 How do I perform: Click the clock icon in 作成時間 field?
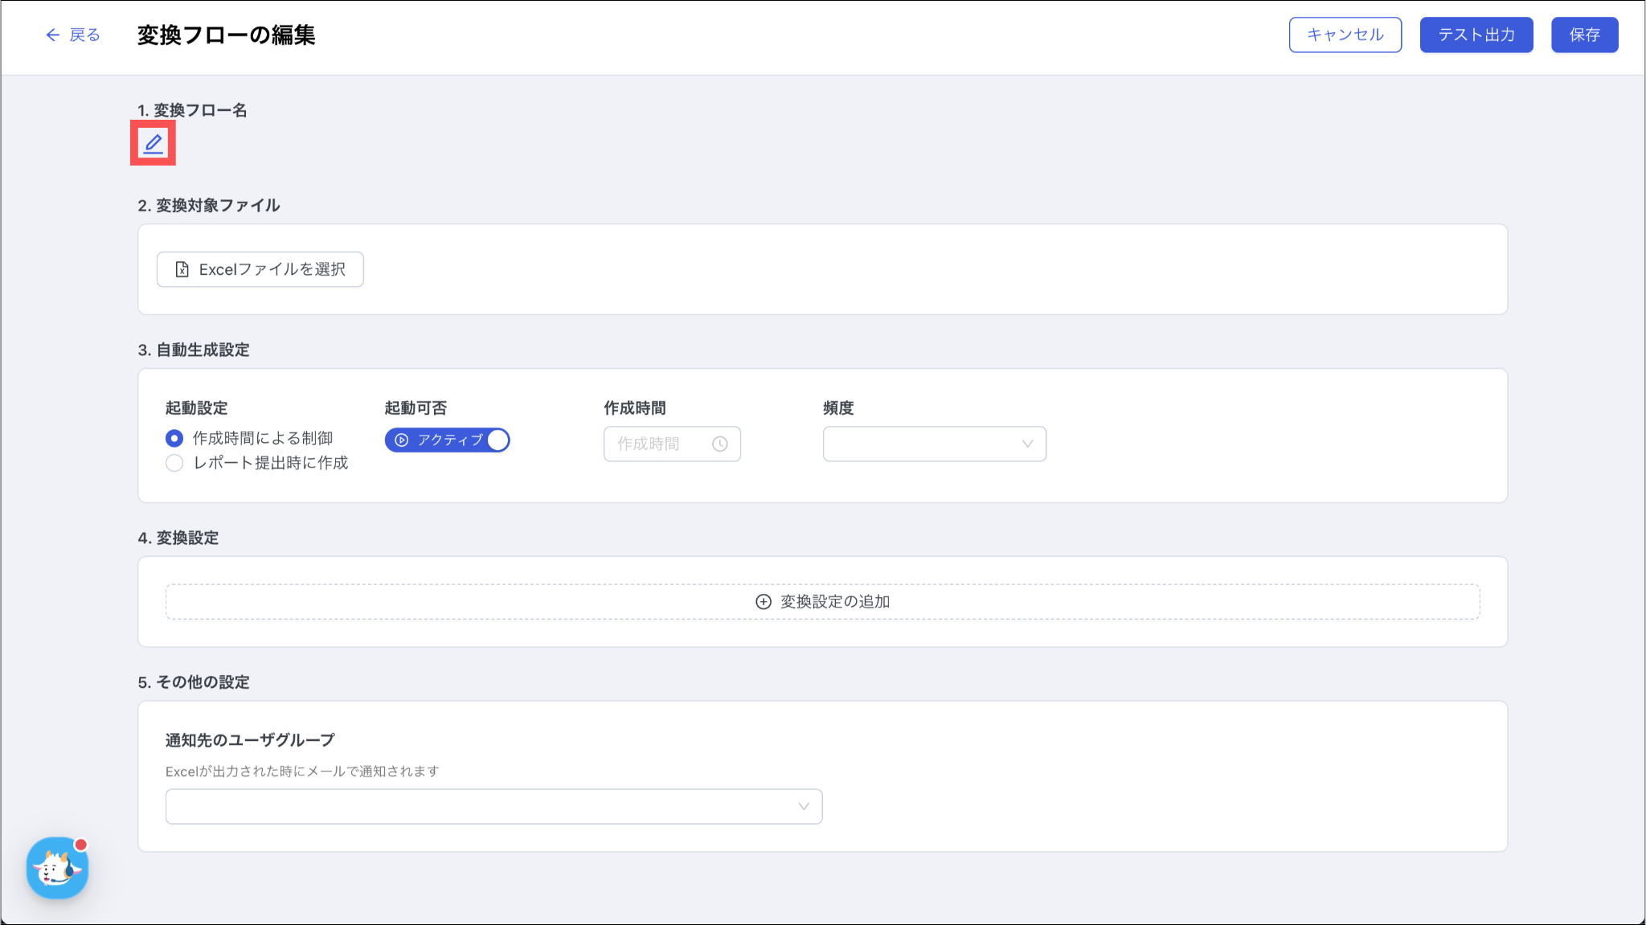(x=719, y=444)
